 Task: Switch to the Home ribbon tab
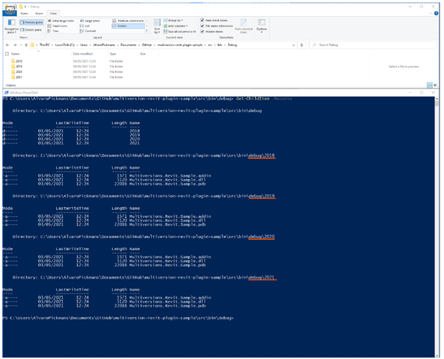pyautogui.click(x=24, y=13)
